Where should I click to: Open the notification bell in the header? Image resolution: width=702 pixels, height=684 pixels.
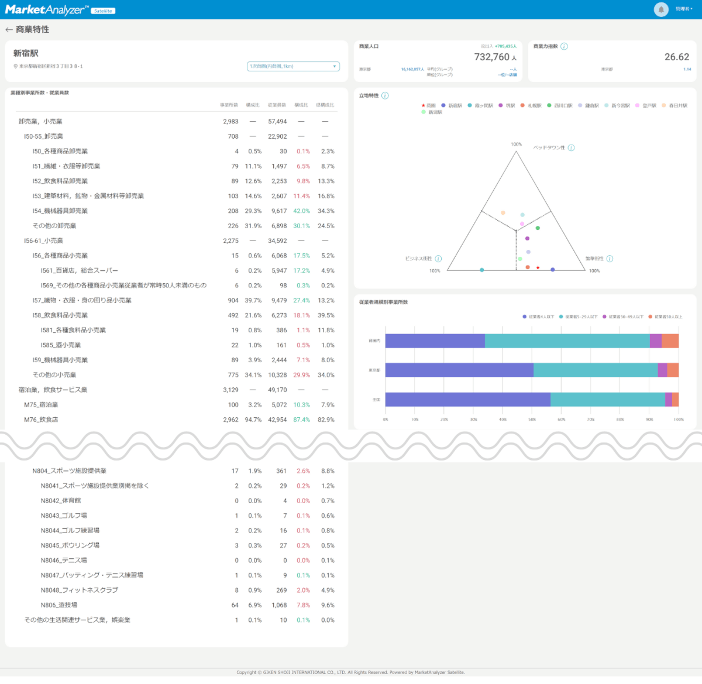(661, 9)
